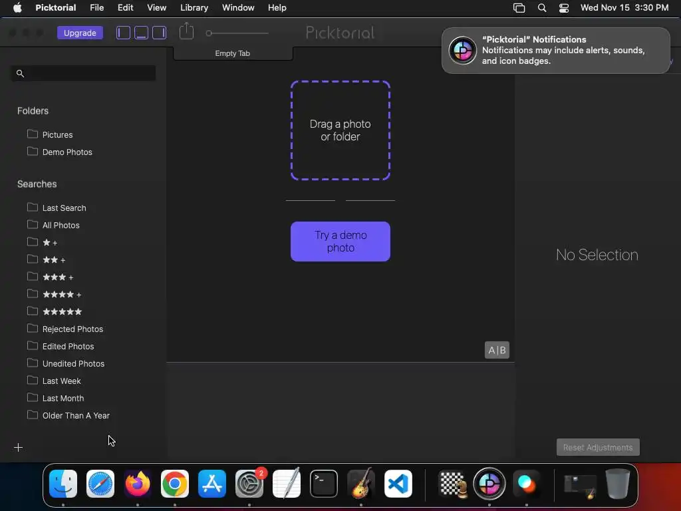Open Safari from the Dock
This screenshot has height=511, width=681.
100,484
